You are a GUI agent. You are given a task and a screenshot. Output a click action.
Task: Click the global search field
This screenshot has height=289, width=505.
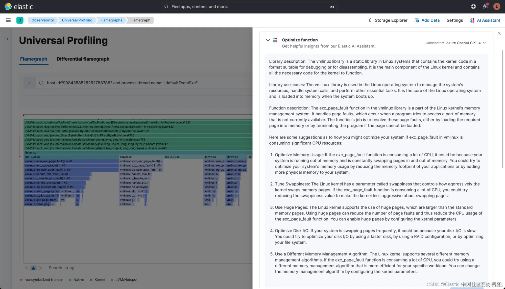249,7
